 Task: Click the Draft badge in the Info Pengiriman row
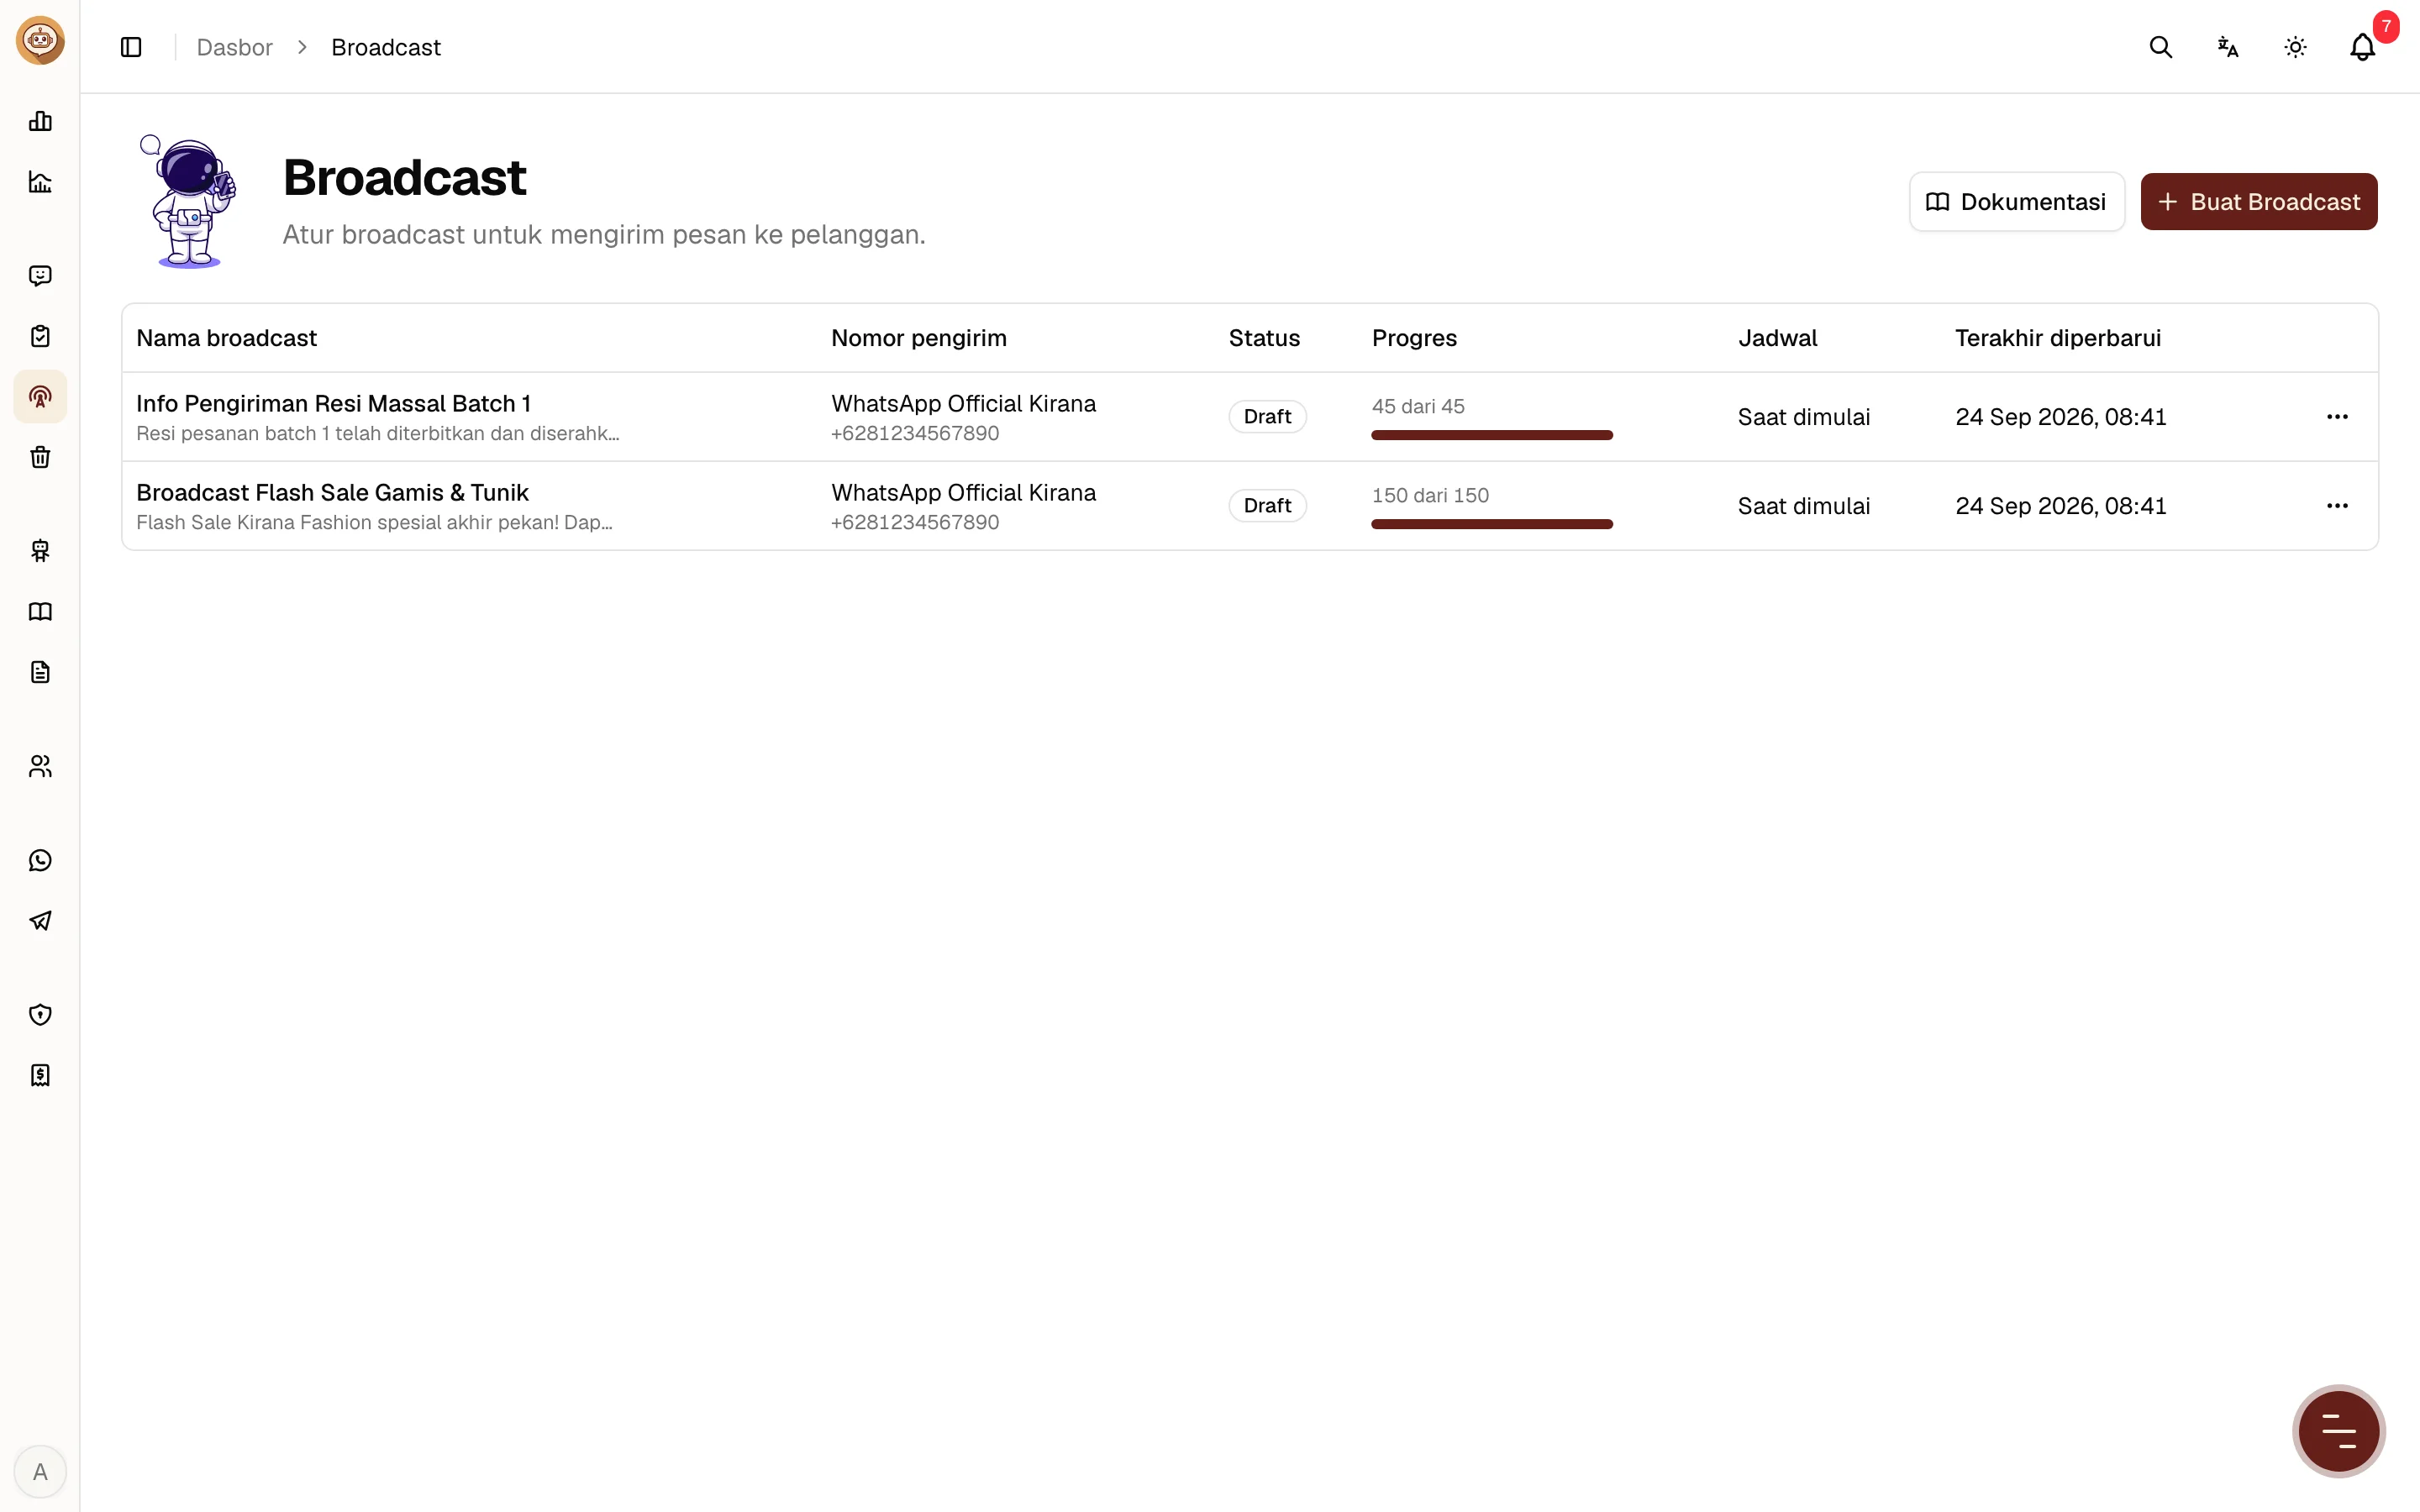(1267, 417)
